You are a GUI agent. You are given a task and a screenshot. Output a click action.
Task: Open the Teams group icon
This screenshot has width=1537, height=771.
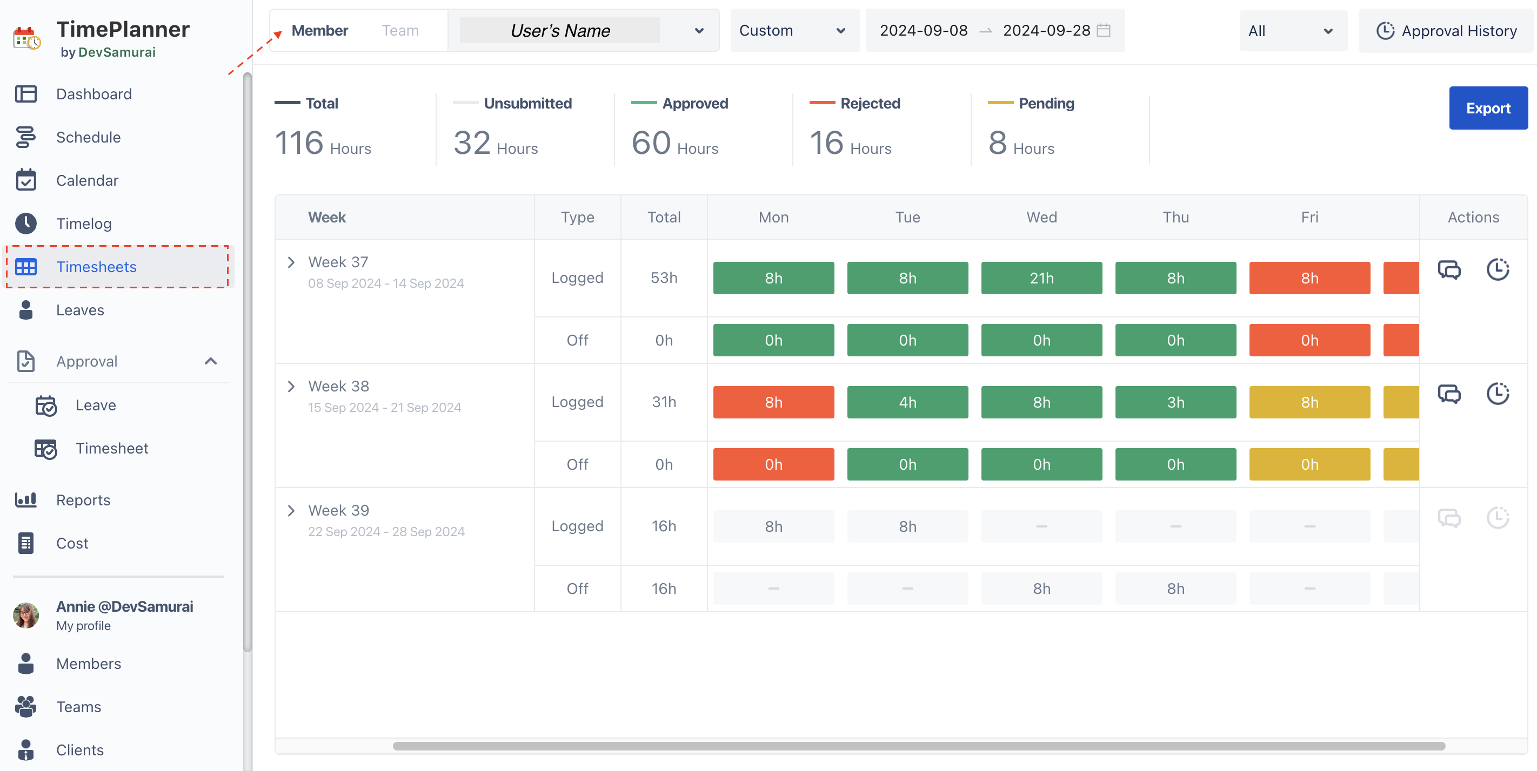click(x=25, y=706)
